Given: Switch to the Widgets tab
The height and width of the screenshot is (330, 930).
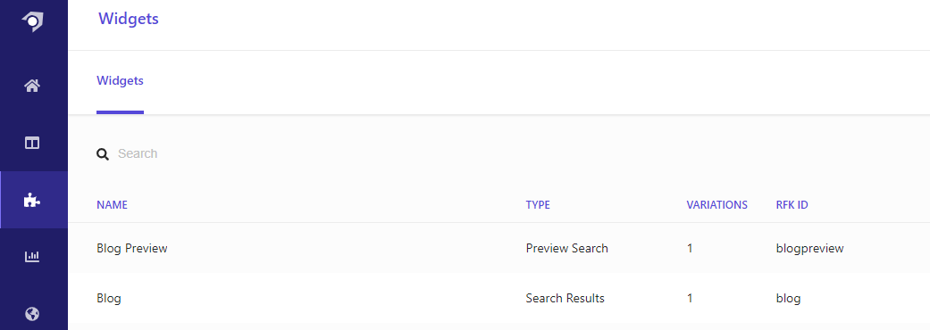Looking at the screenshot, I should [120, 80].
